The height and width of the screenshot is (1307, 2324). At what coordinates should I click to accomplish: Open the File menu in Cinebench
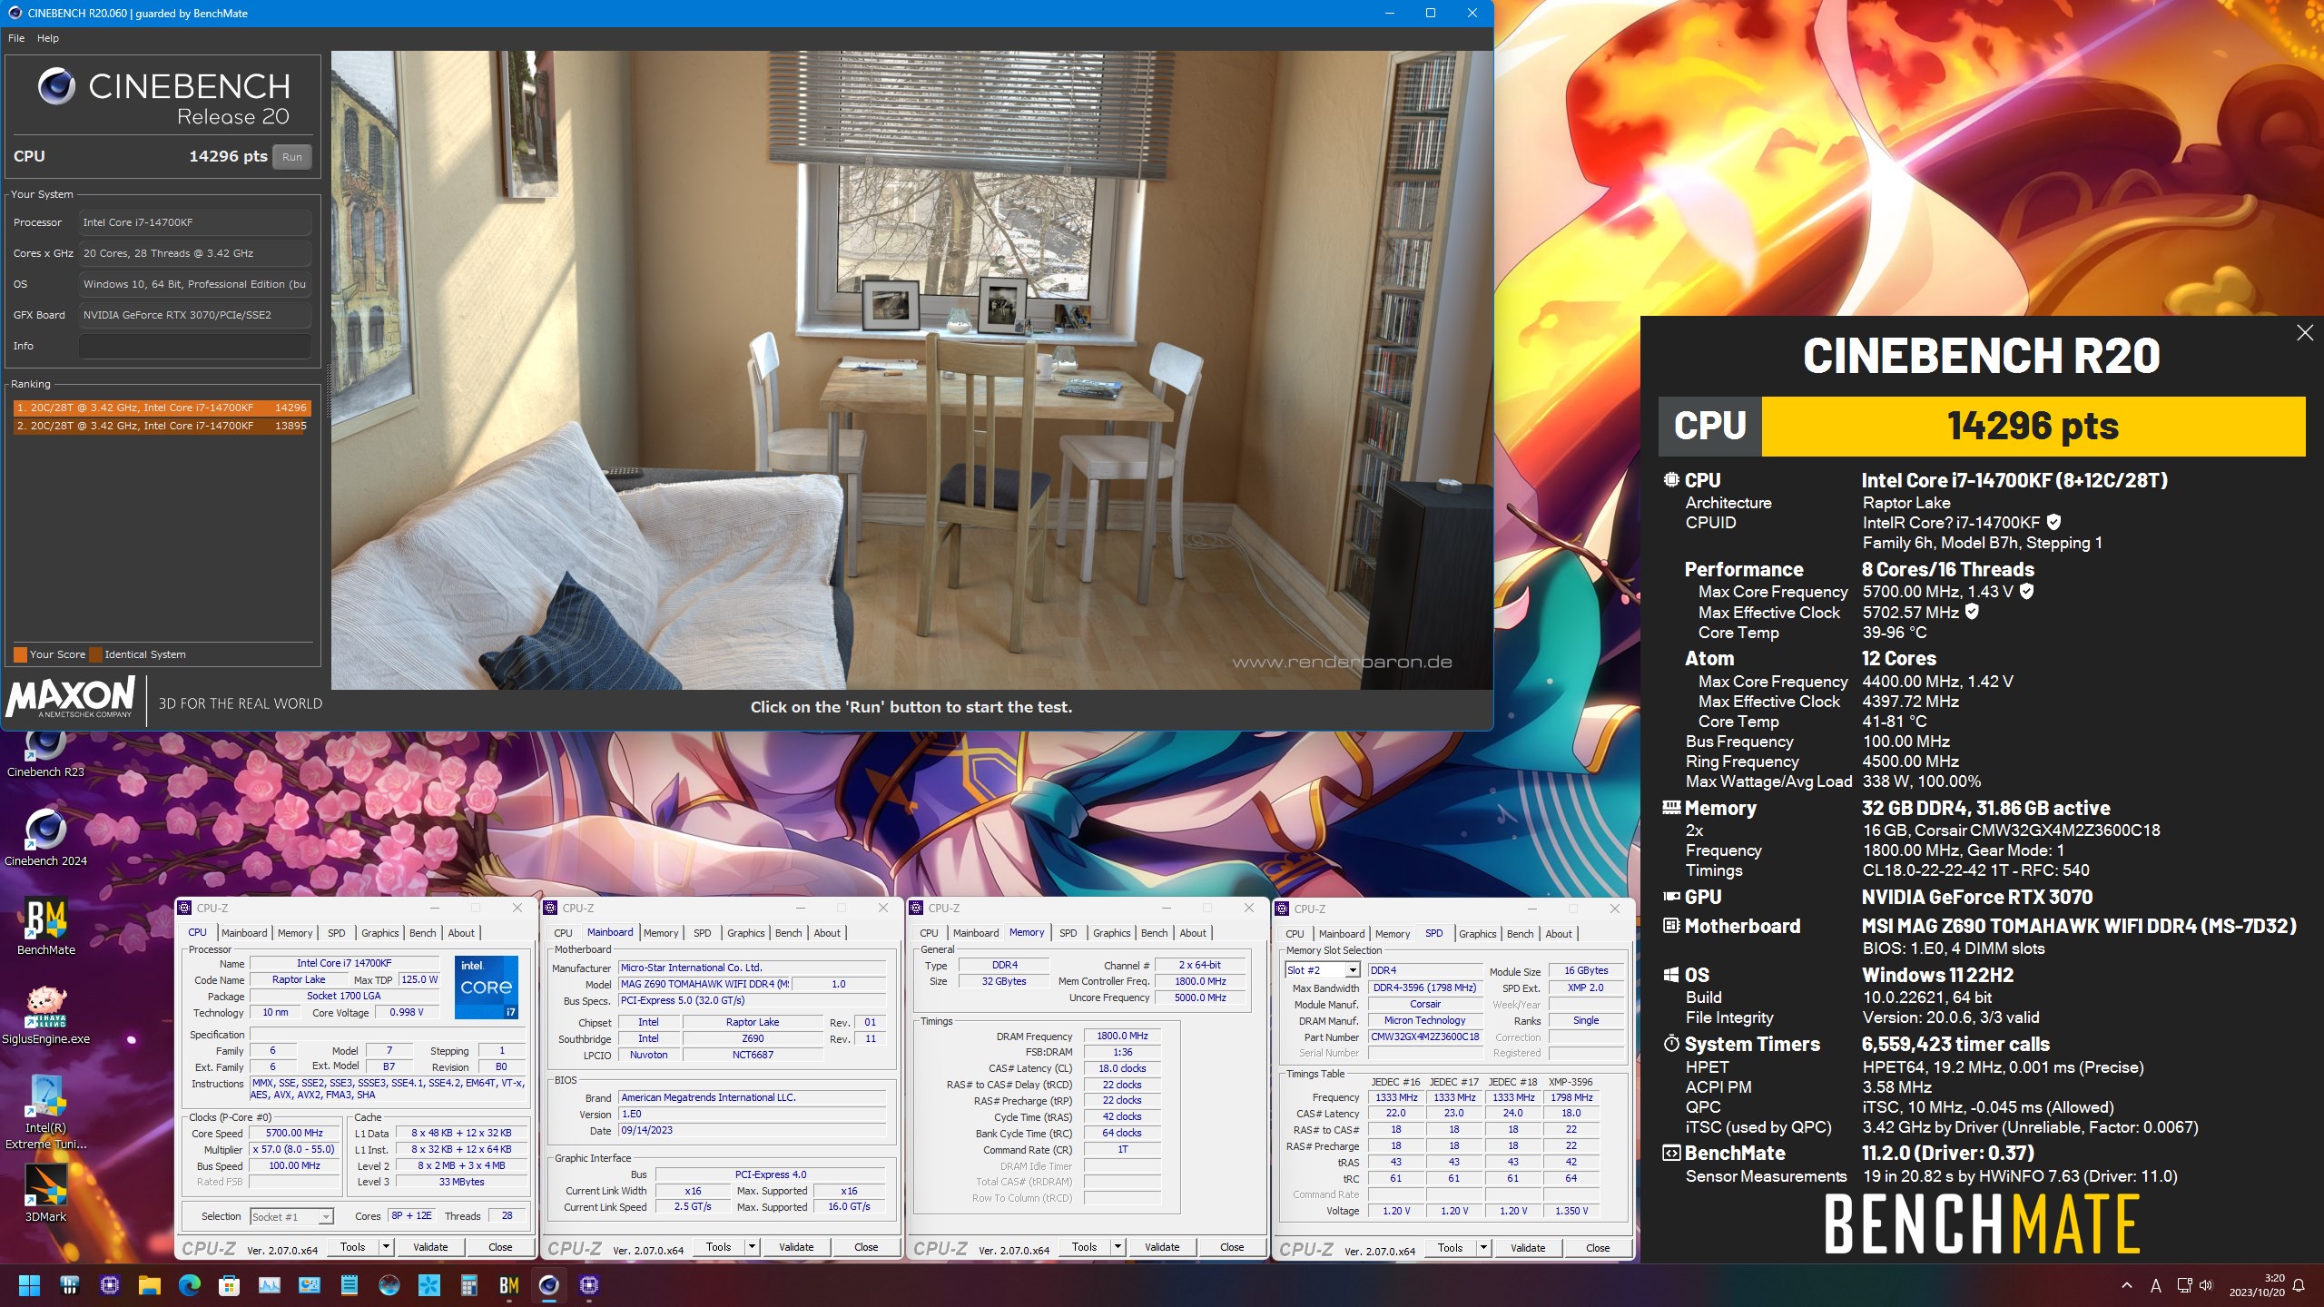[16, 38]
